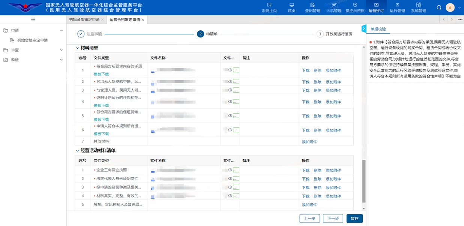Close the 初始合格审定申请 tab
The width and height of the screenshot is (464, 226).
pos(102,19)
